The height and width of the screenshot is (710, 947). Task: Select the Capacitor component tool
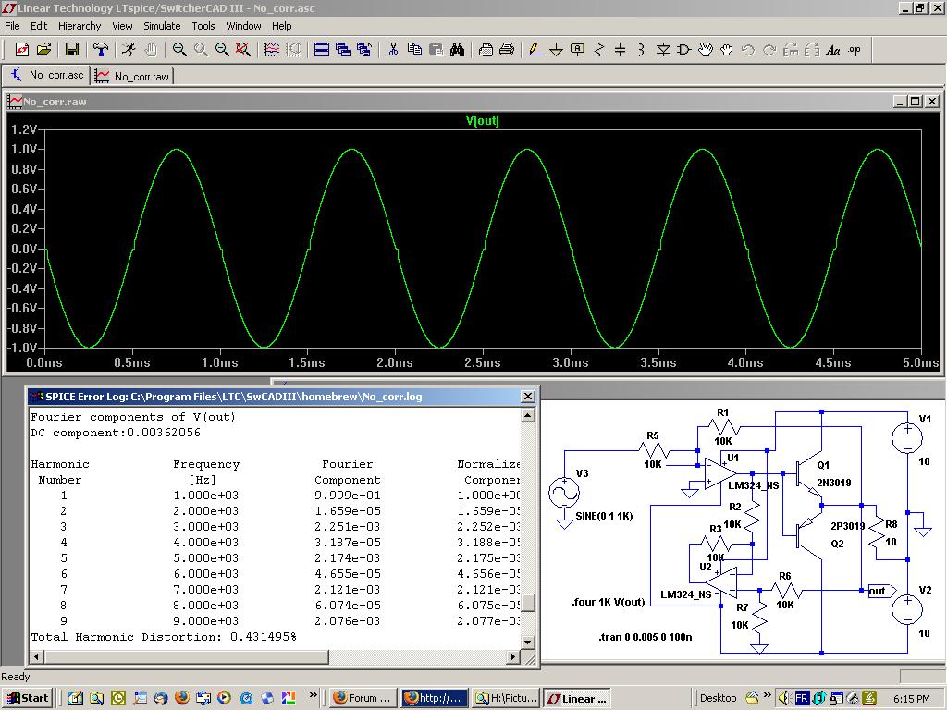621,50
